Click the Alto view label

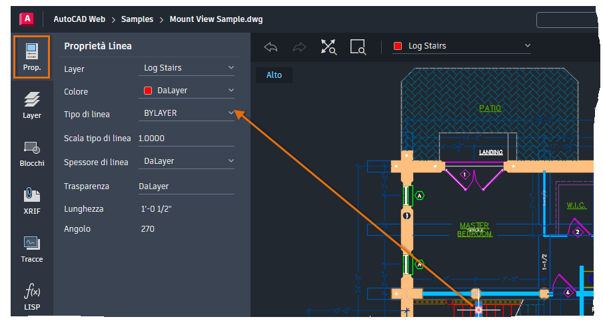coord(275,75)
